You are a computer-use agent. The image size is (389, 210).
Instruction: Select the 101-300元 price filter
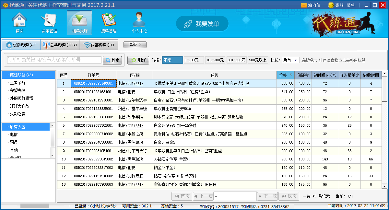click(x=215, y=60)
